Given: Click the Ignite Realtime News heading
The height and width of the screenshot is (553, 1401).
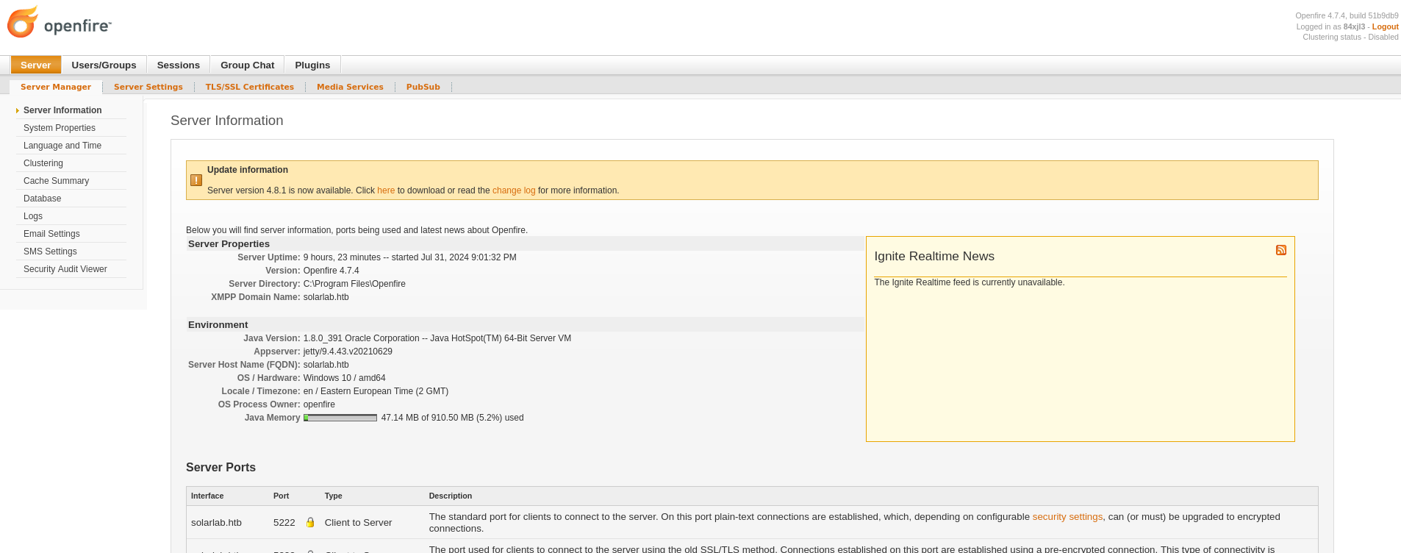Looking at the screenshot, I should tap(934, 256).
